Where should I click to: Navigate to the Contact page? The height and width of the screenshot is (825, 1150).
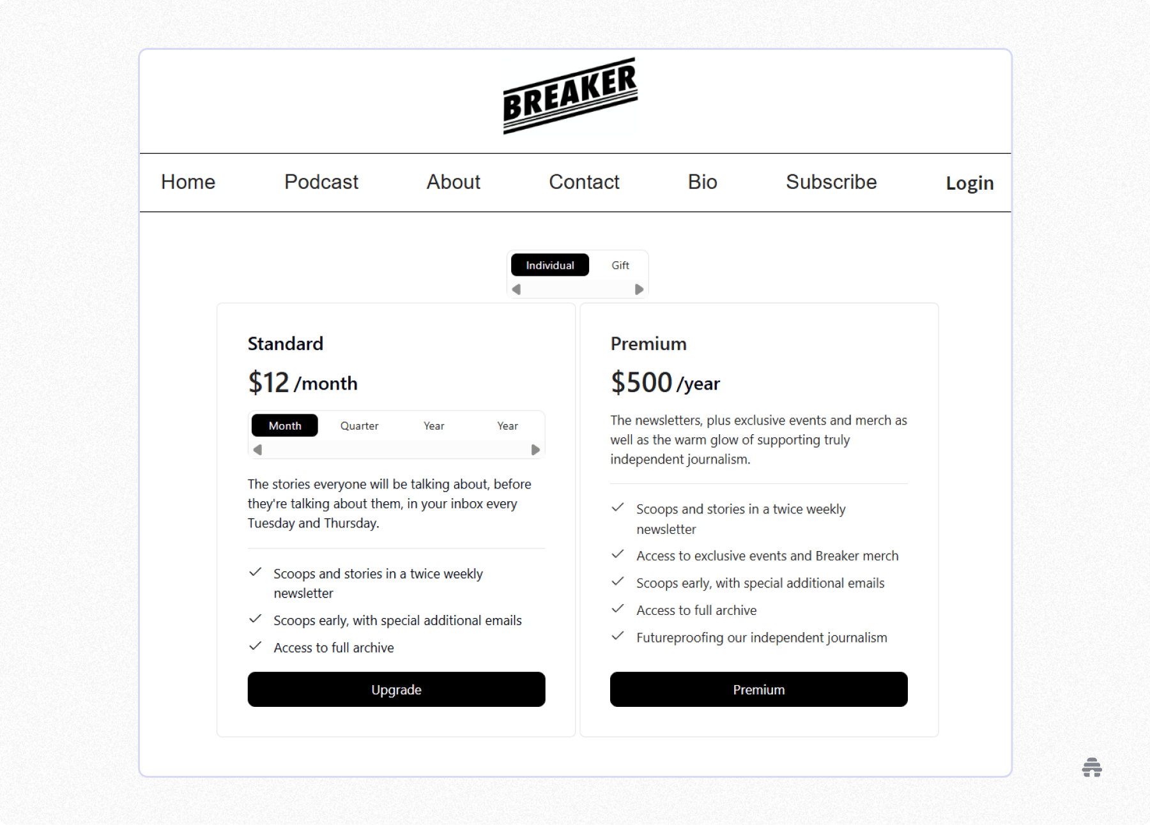pos(583,182)
